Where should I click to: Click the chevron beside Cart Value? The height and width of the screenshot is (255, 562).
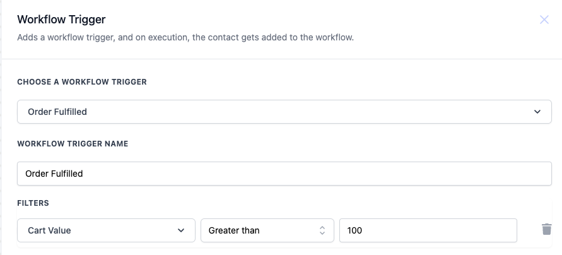181,230
